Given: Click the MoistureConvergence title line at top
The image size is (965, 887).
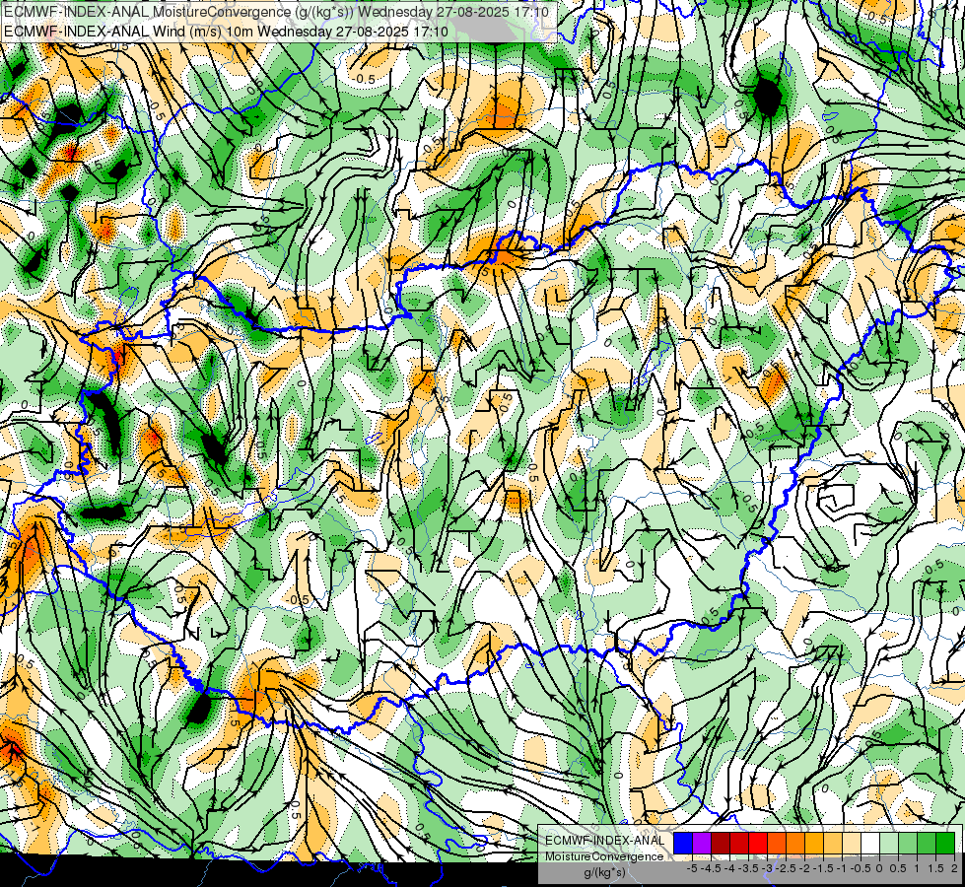Looking at the screenshot, I should (x=276, y=12).
